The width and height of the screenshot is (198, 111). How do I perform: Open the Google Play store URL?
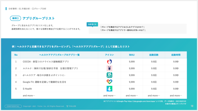(x=141, y=101)
